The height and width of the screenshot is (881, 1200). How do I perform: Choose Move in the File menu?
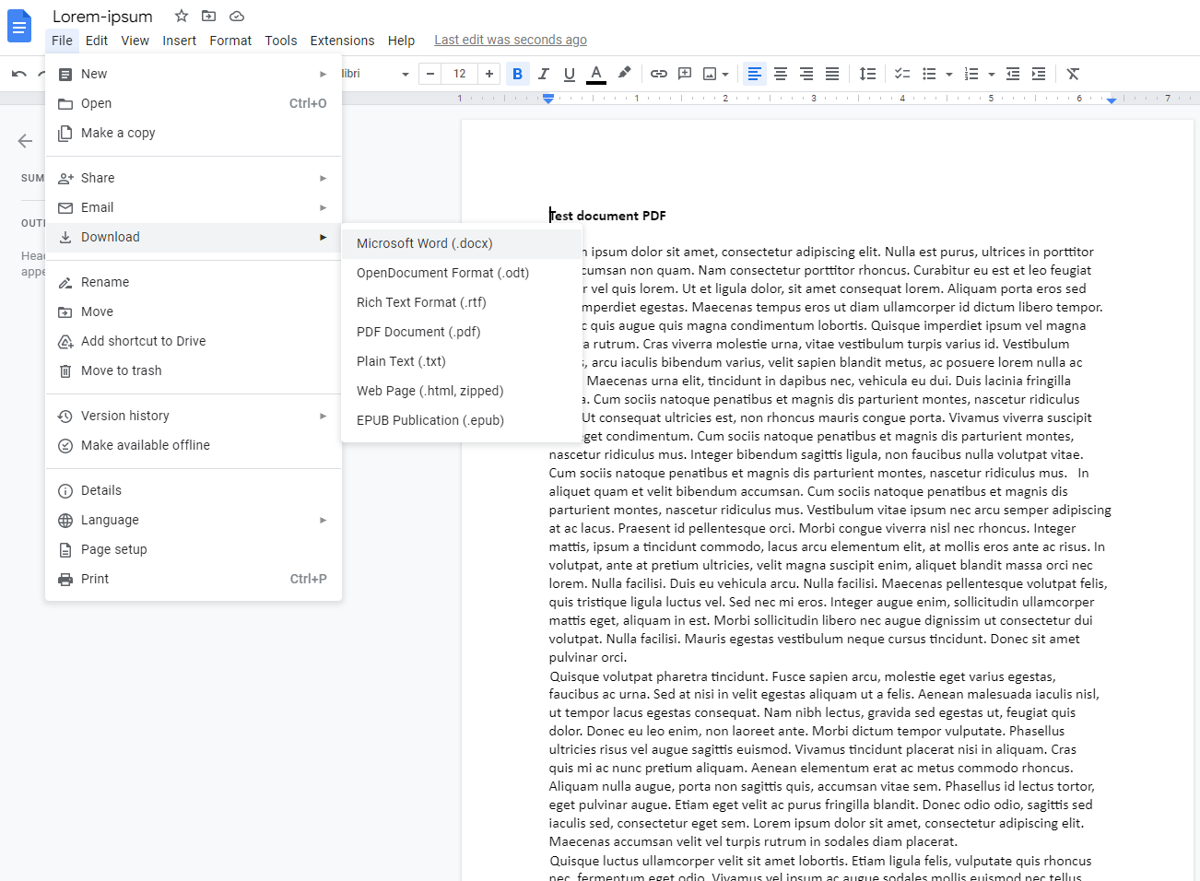point(194,311)
